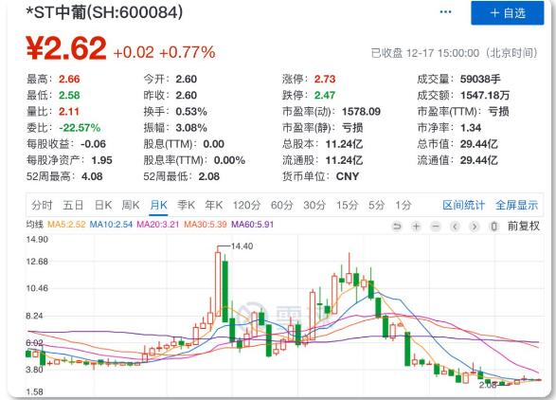Click the icon left of 前复权
556x400 pixels.
point(493,227)
